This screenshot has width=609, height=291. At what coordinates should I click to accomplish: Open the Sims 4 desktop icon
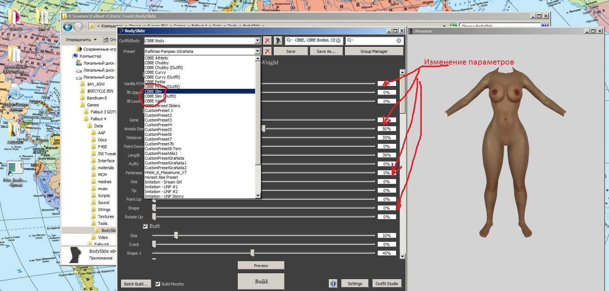point(43,19)
